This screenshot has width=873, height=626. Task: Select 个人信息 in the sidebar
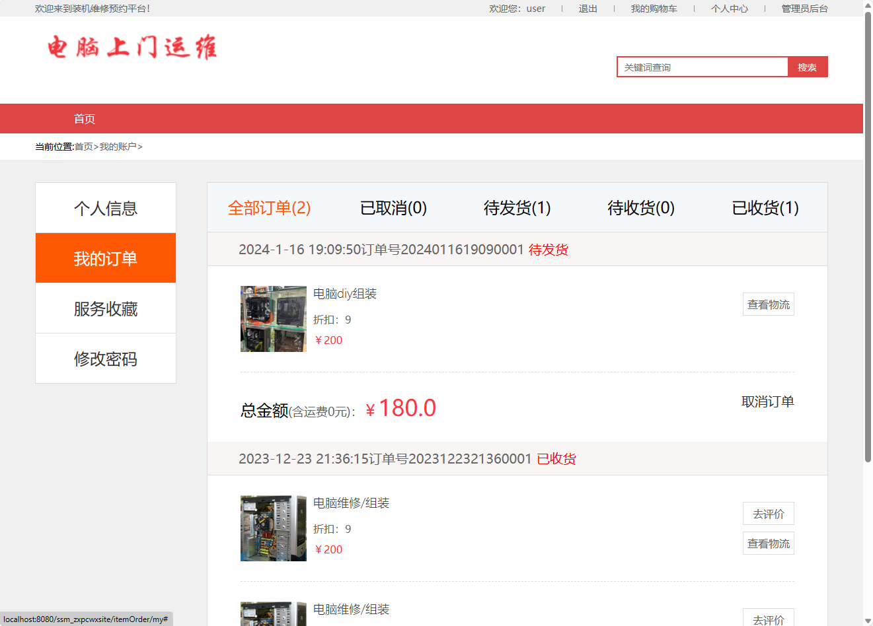[105, 207]
